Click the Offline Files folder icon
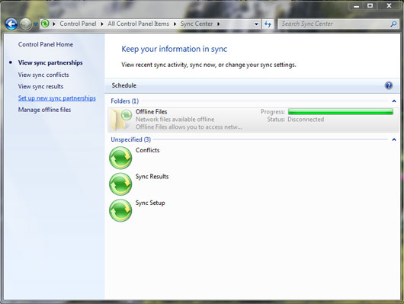Image resolution: width=404 pixels, height=304 pixels. [x=121, y=120]
